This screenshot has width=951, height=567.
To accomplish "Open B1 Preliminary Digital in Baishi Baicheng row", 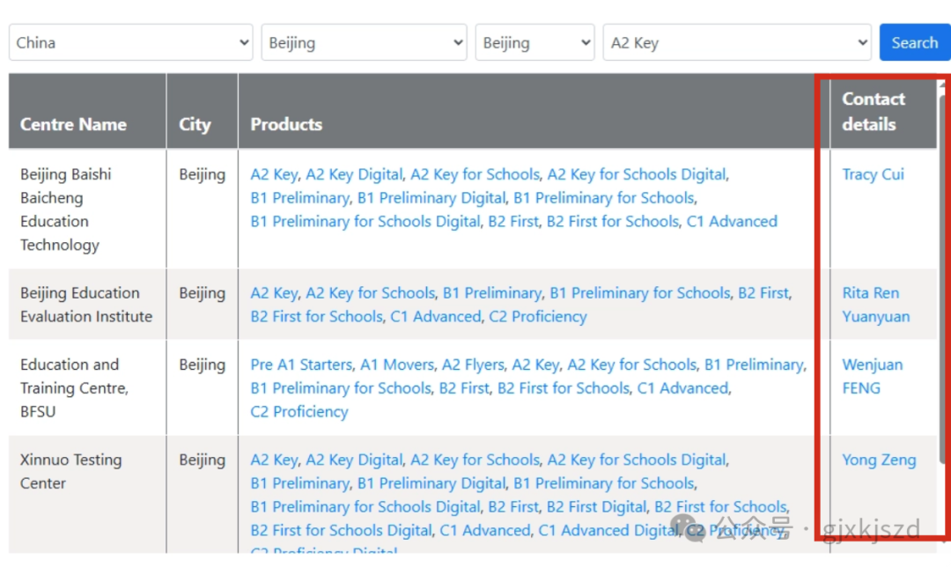I will tap(431, 198).
